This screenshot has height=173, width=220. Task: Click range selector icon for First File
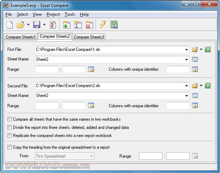pyautogui.click(x=91, y=69)
